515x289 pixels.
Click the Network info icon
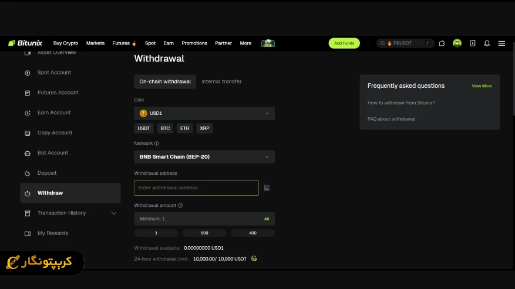coord(157,144)
